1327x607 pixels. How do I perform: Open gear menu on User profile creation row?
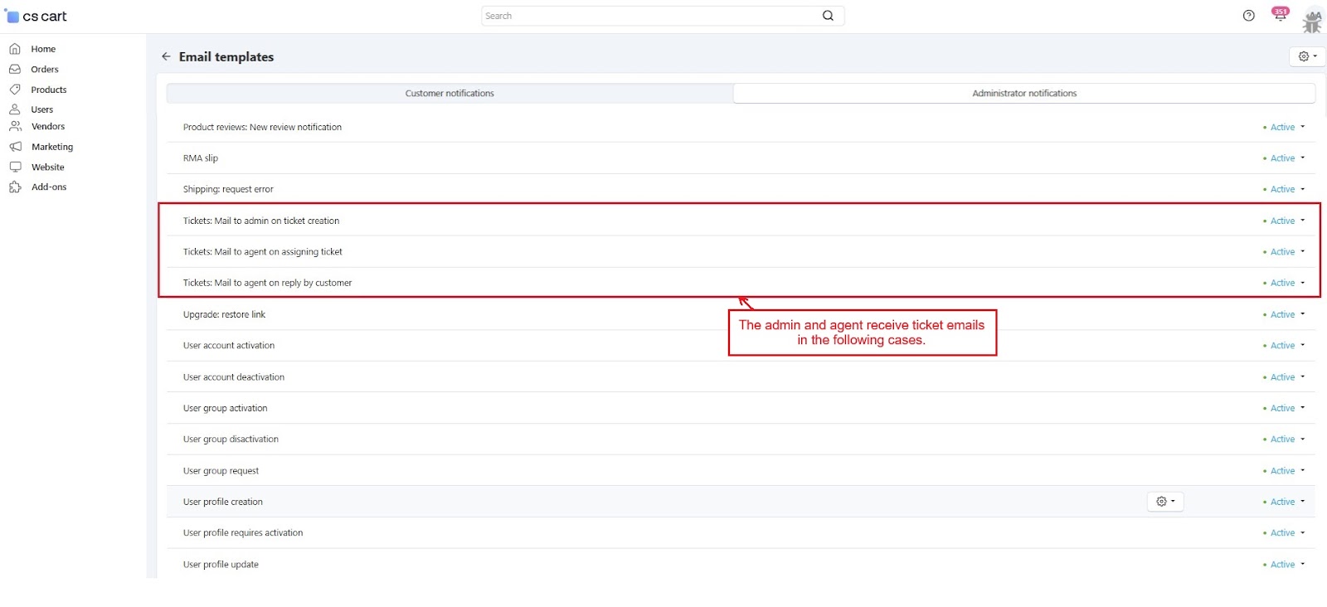1164,502
